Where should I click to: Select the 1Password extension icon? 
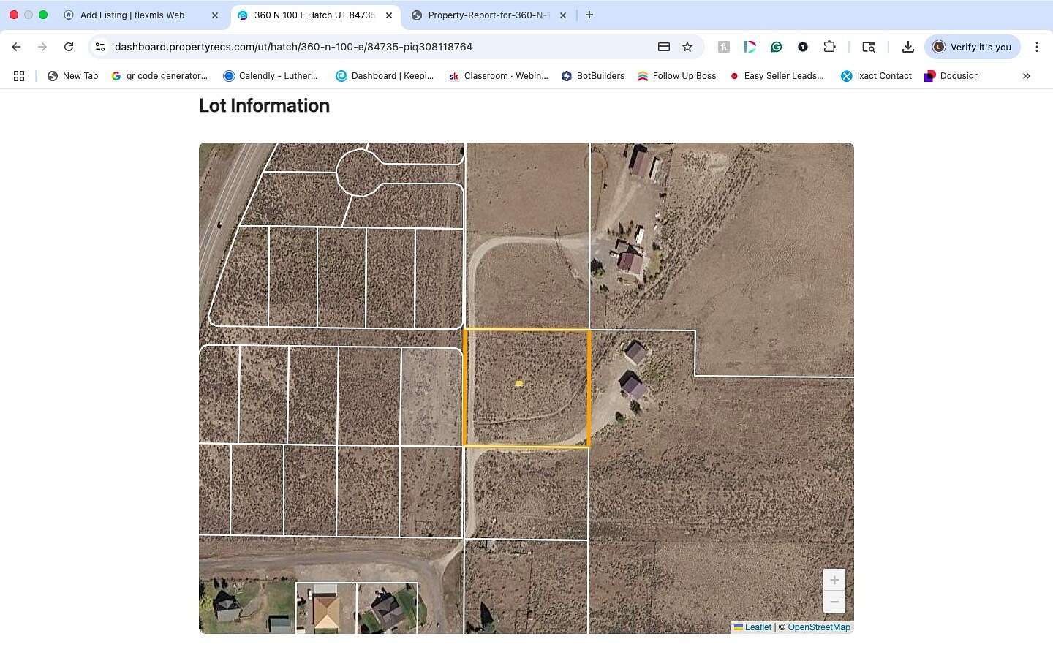(x=803, y=47)
